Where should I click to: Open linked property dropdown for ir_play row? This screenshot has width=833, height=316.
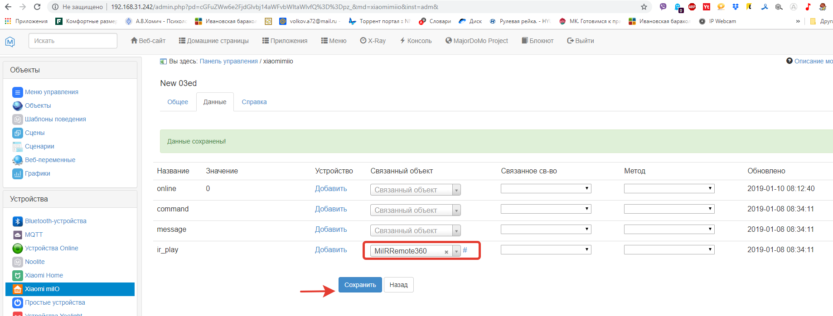click(546, 250)
